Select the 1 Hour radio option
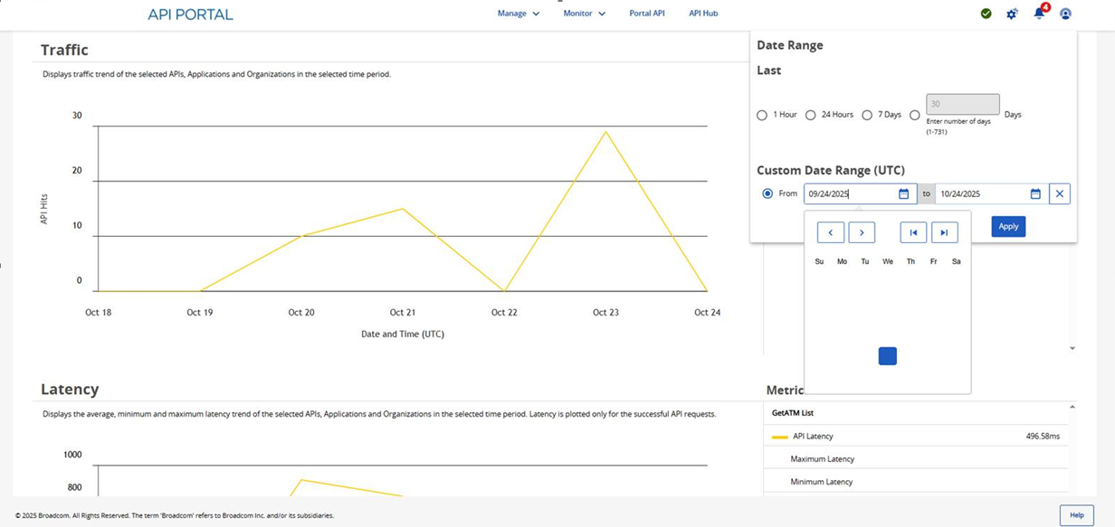This screenshot has height=527, width=1115. [762, 115]
